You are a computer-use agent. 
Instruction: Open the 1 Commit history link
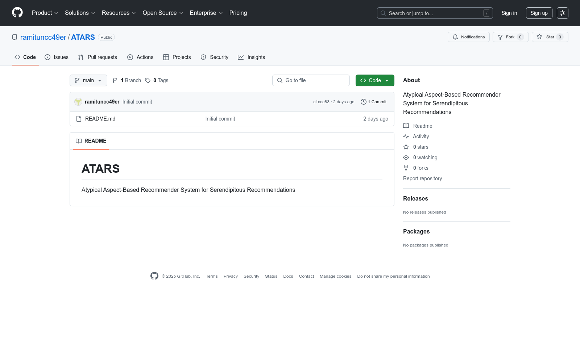coord(374,102)
